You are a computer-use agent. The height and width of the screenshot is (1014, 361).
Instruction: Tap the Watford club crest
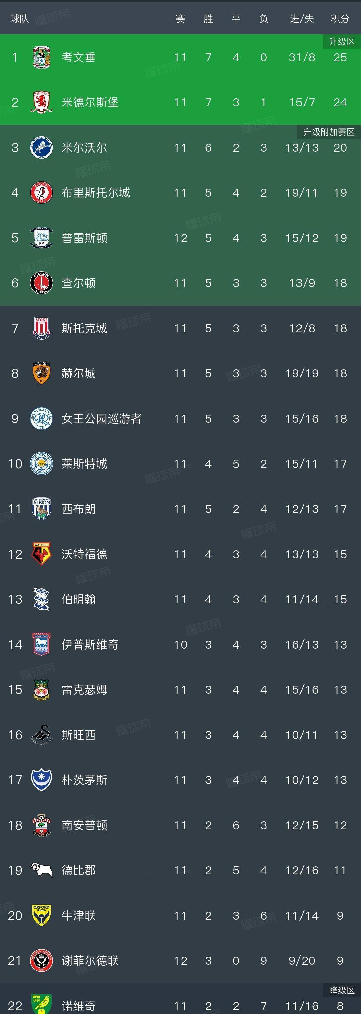click(42, 554)
